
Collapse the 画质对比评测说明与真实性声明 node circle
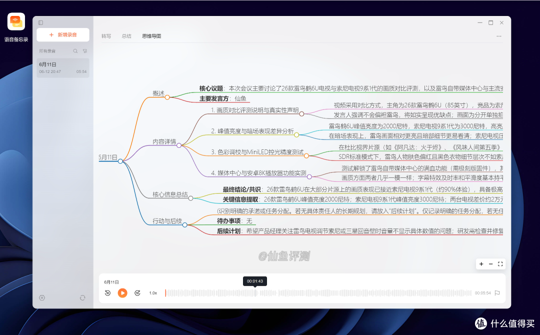tap(301, 114)
